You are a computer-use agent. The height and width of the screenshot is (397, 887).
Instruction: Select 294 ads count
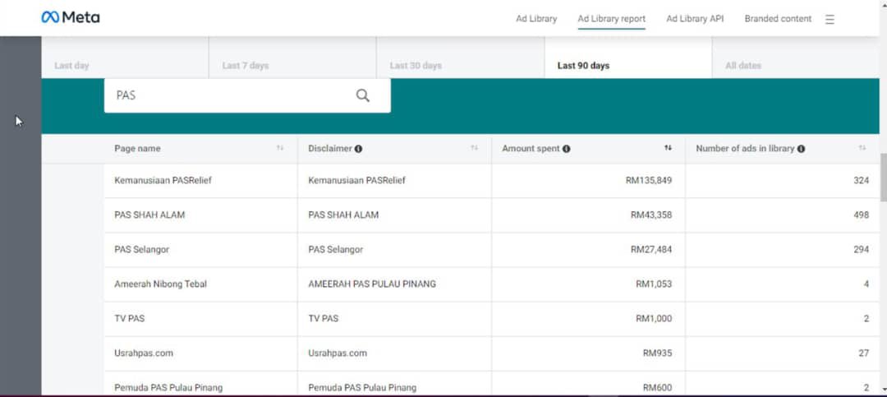(861, 249)
